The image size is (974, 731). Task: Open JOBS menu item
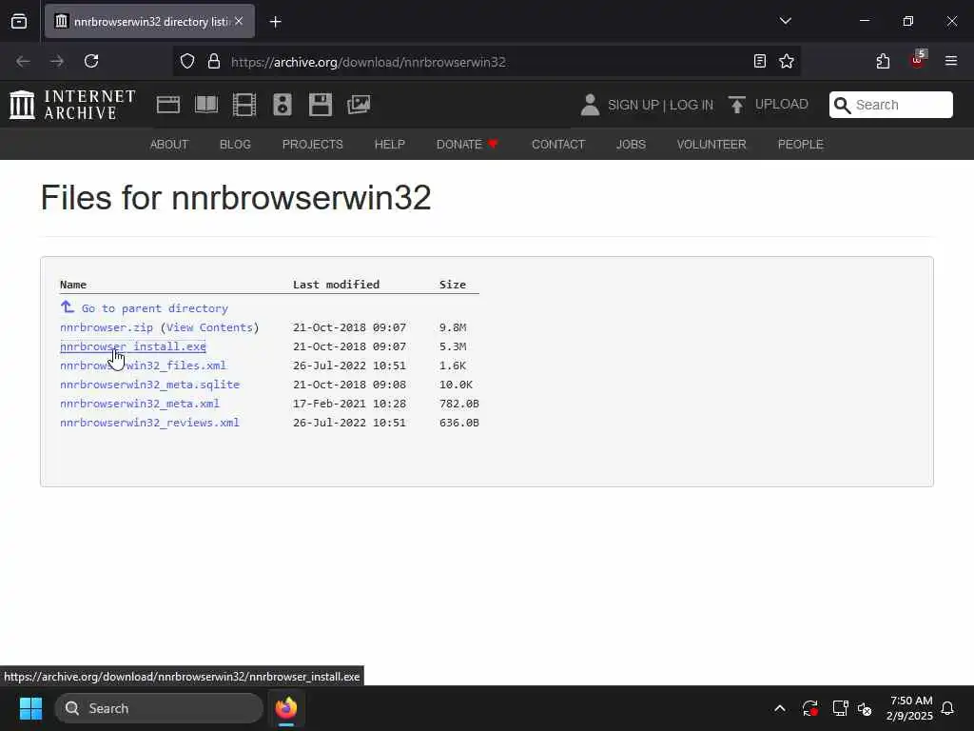click(x=631, y=145)
